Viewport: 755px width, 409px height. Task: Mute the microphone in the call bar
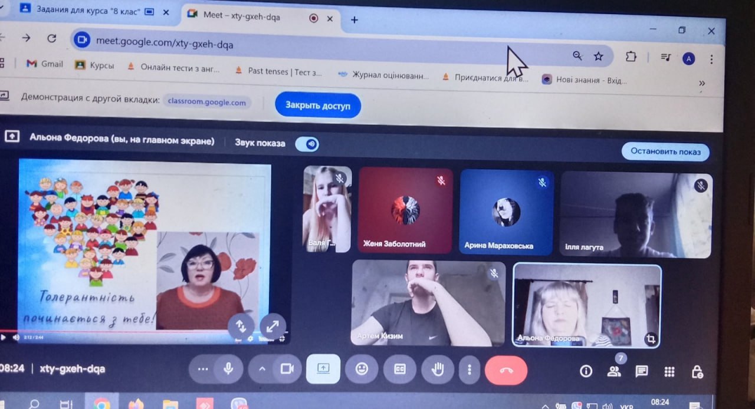228,369
